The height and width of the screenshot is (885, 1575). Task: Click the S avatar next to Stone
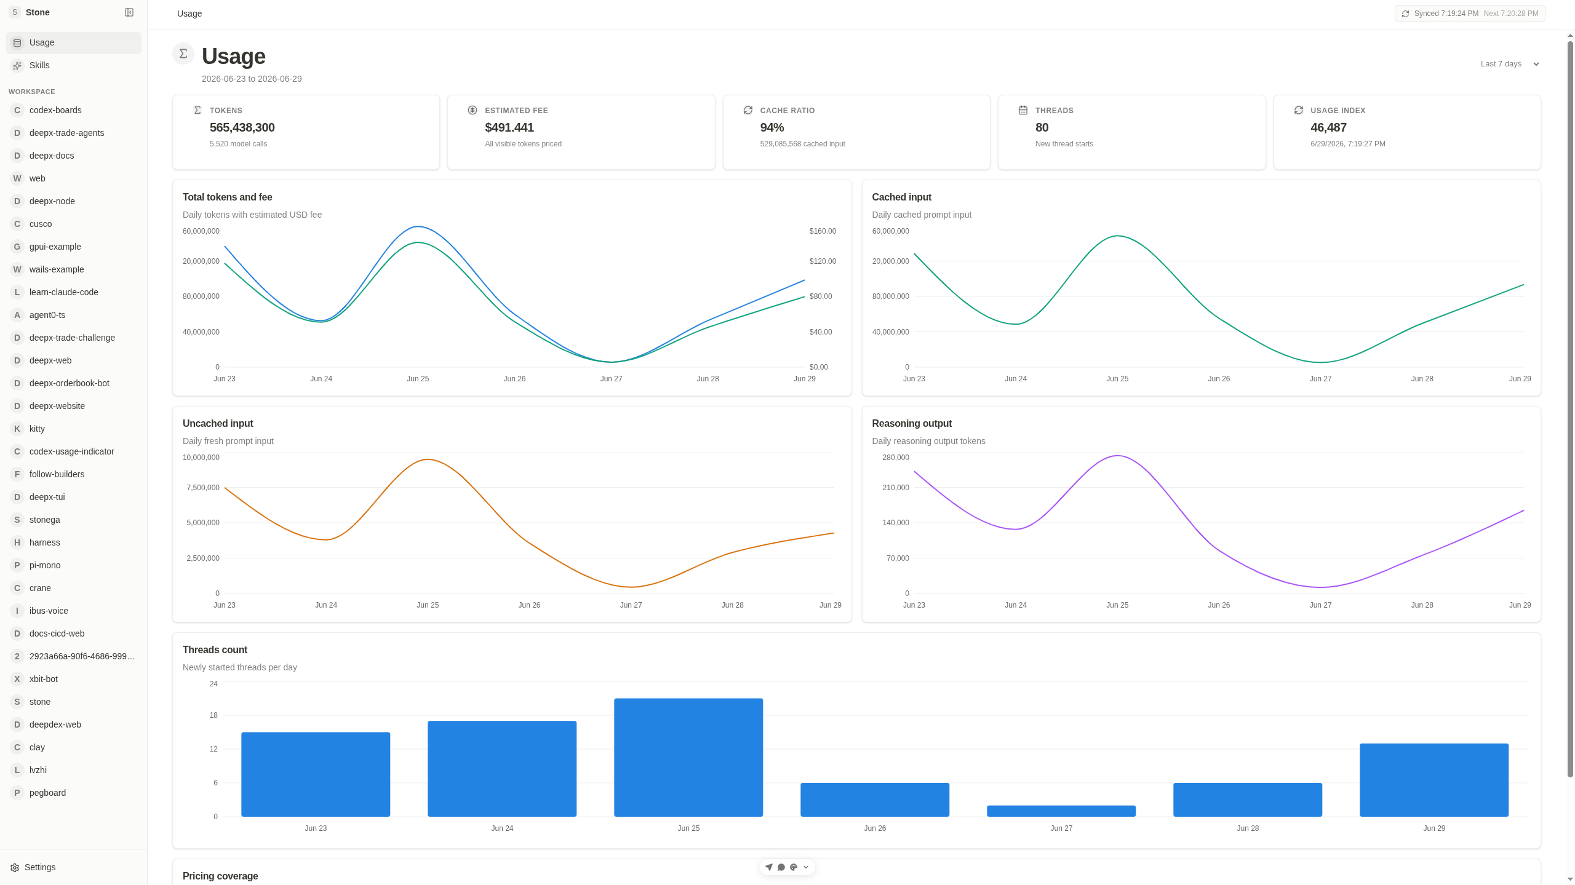15,12
